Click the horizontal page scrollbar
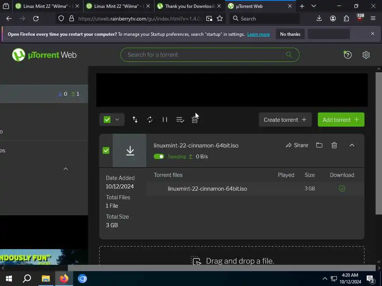Image resolution: width=382 pixels, height=286 pixels. 222,268
